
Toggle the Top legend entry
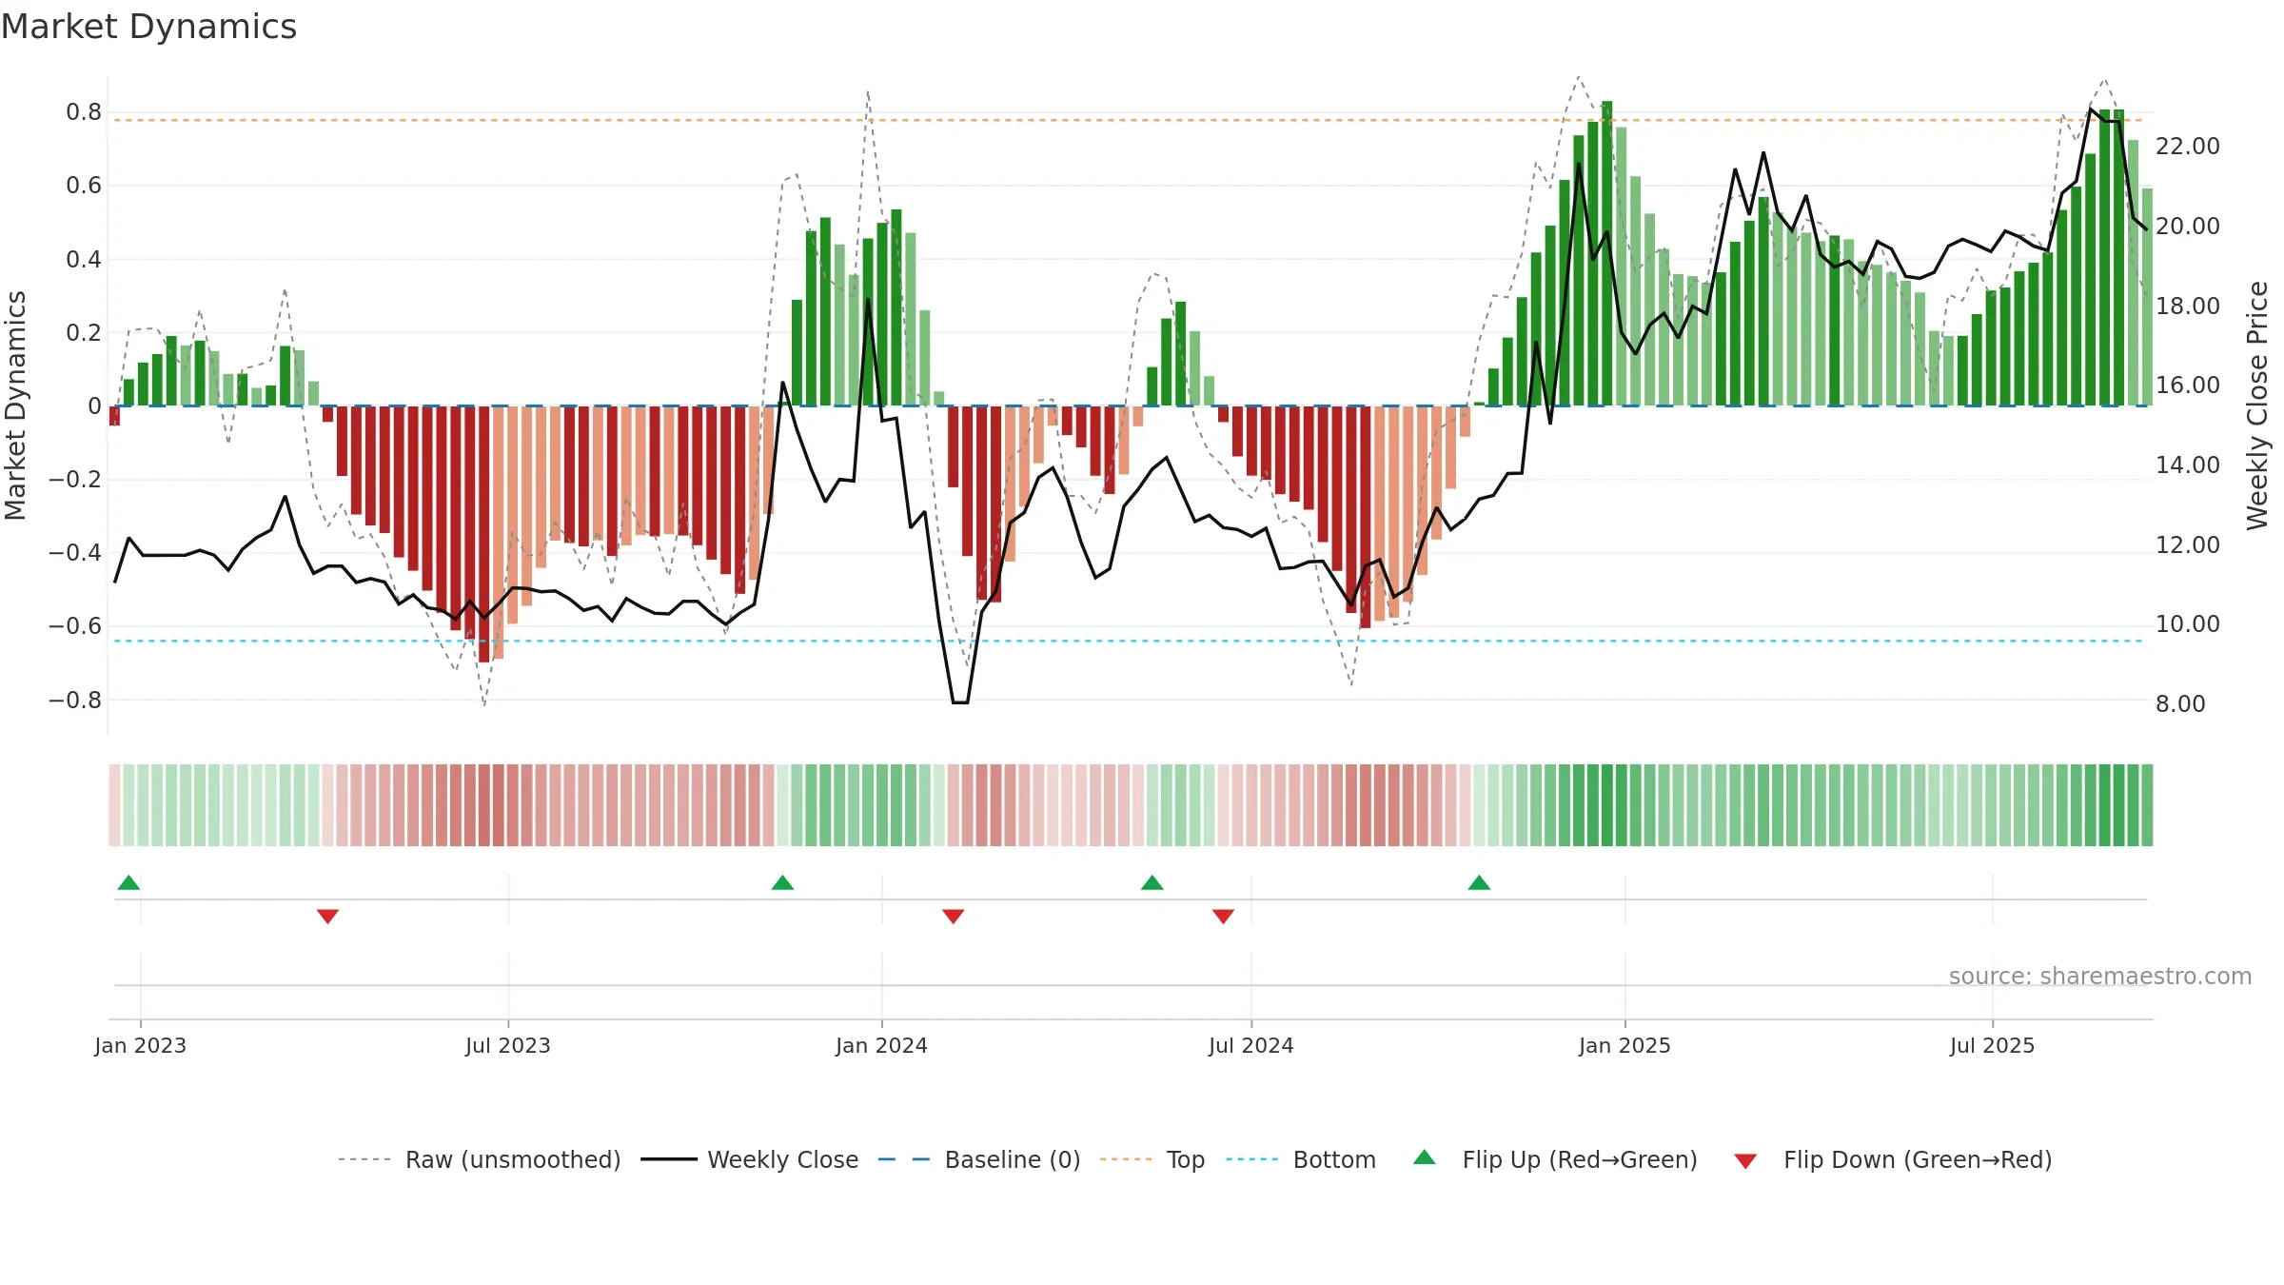(1152, 1159)
